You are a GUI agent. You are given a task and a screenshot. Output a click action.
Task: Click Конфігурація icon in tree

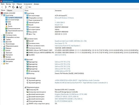(4, 59)
